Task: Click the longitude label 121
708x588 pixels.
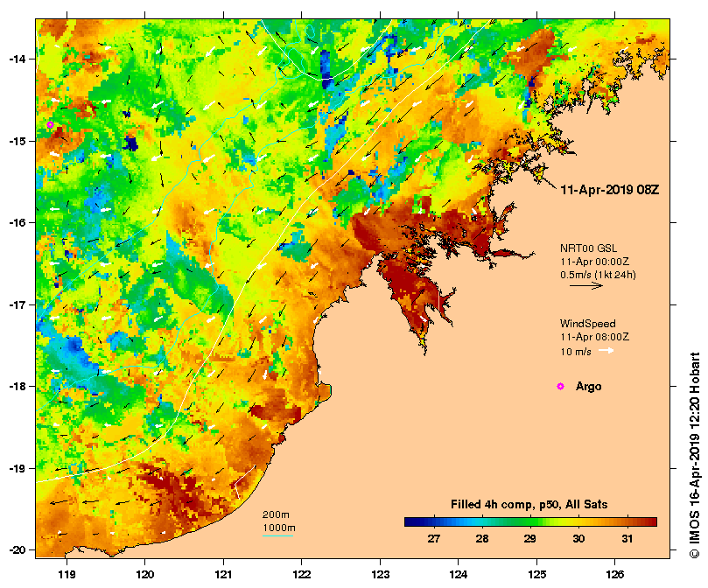Action: [223, 575]
